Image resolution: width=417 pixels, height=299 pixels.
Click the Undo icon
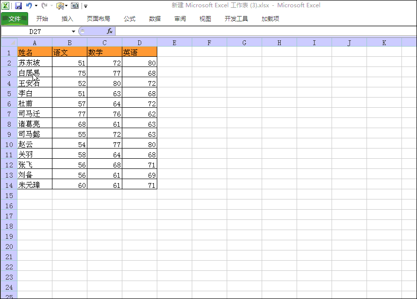(29, 5)
